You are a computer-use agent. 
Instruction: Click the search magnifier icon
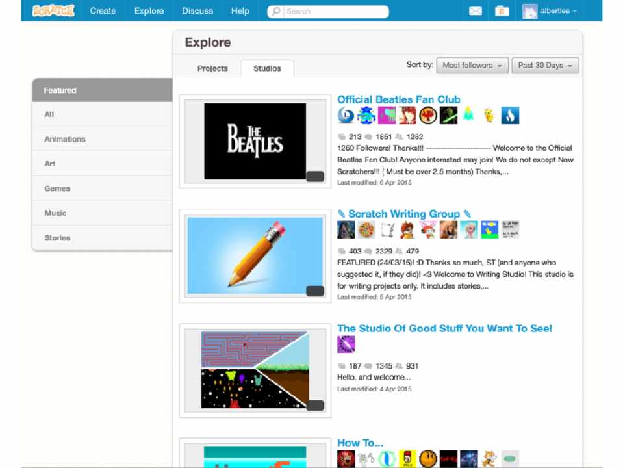click(x=277, y=12)
